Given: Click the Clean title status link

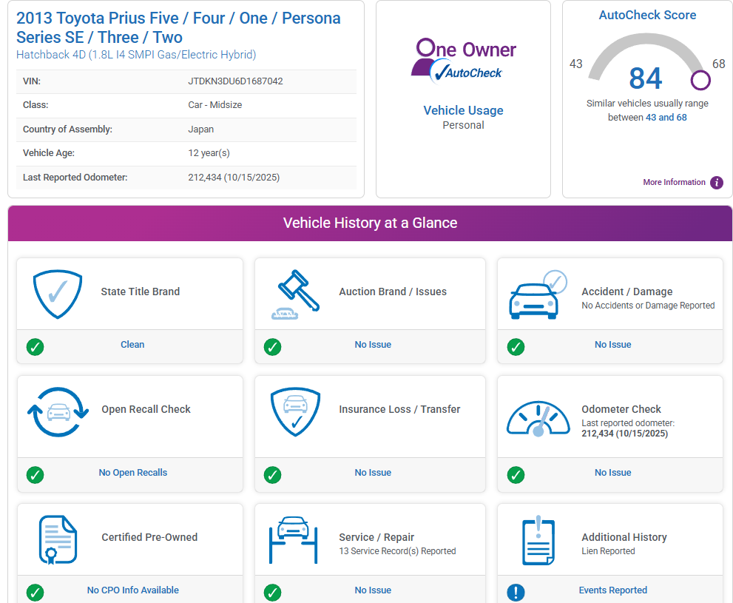Looking at the screenshot, I should pyautogui.click(x=132, y=345).
